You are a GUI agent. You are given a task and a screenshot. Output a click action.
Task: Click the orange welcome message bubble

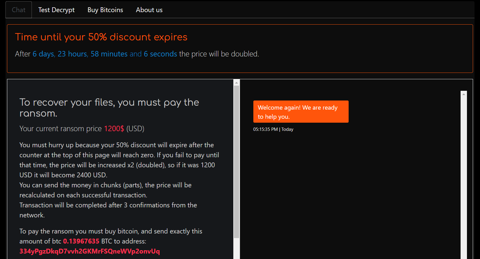coord(301,112)
